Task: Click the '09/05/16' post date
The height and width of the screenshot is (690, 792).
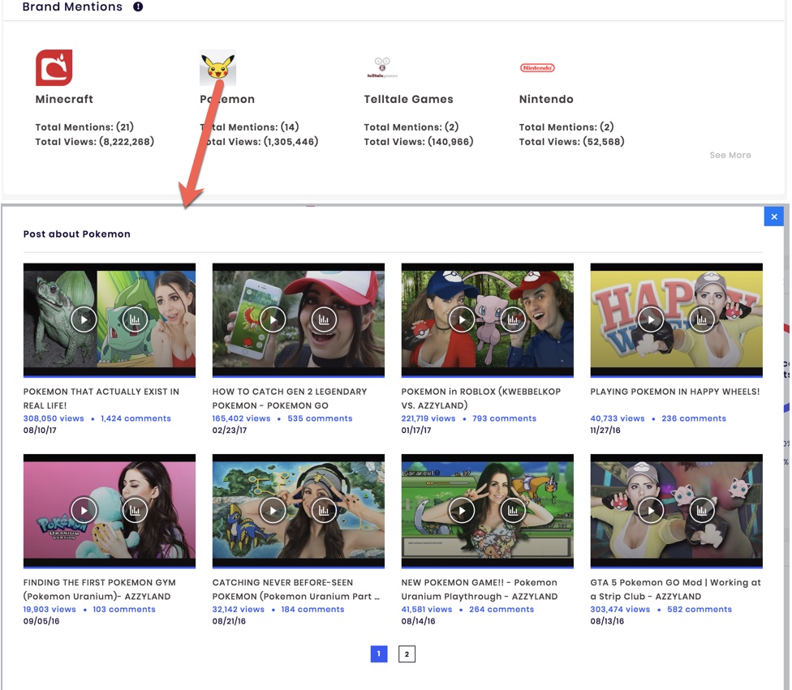Action: pyautogui.click(x=41, y=621)
